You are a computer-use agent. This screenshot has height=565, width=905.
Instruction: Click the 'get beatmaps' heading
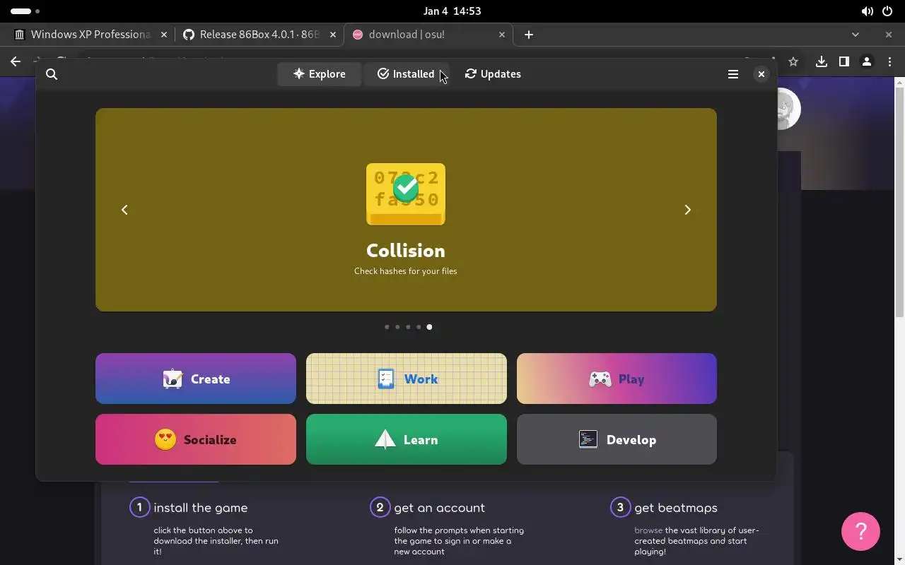click(x=676, y=508)
